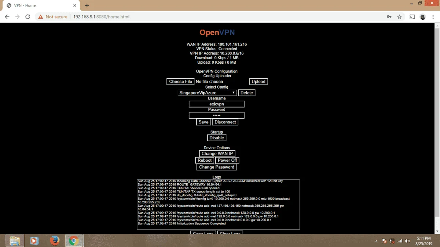440x247 pixels.
Task: Close the VPN - Home tab
Action: tap(75, 5)
